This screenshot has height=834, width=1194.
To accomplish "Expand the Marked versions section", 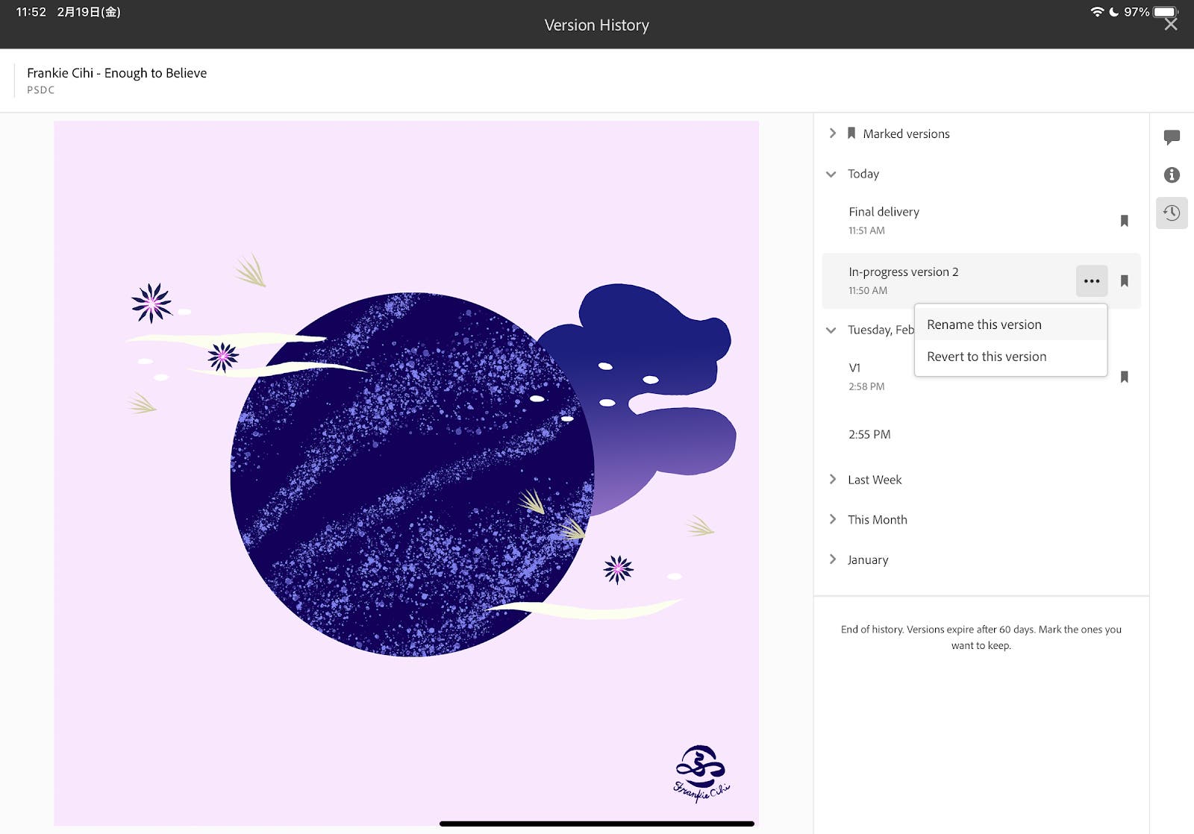I will [832, 134].
